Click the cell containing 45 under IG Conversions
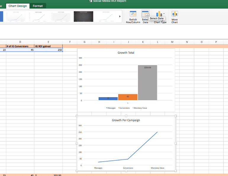Viewport: 228px width, 176px height. [20, 50]
